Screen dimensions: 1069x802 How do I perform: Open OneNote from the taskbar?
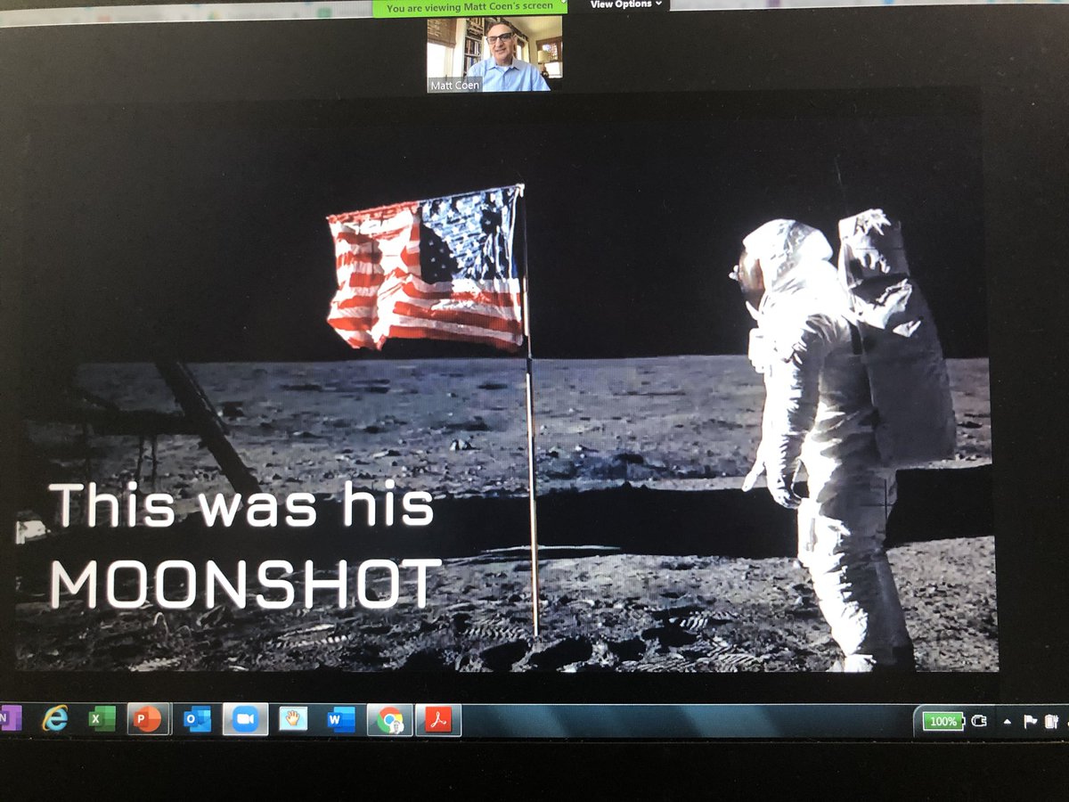point(9,718)
